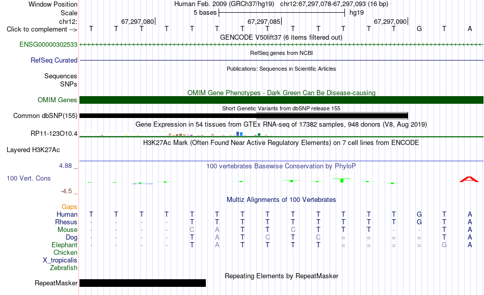Click the Chicken species row label
The height and width of the screenshot is (295, 484).
65,252
